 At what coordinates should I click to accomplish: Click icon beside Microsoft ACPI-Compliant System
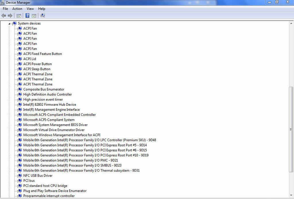tap(20, 120)
